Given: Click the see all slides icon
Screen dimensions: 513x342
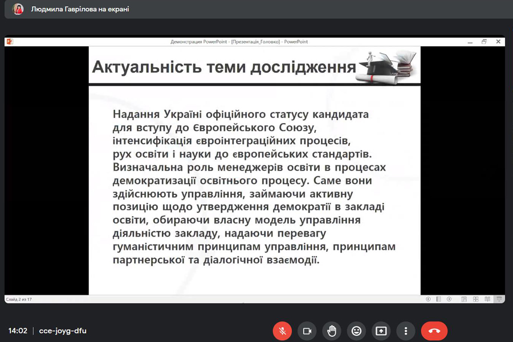Looking at the screenshot, I should pyautogui.click(x=439, y=299).
